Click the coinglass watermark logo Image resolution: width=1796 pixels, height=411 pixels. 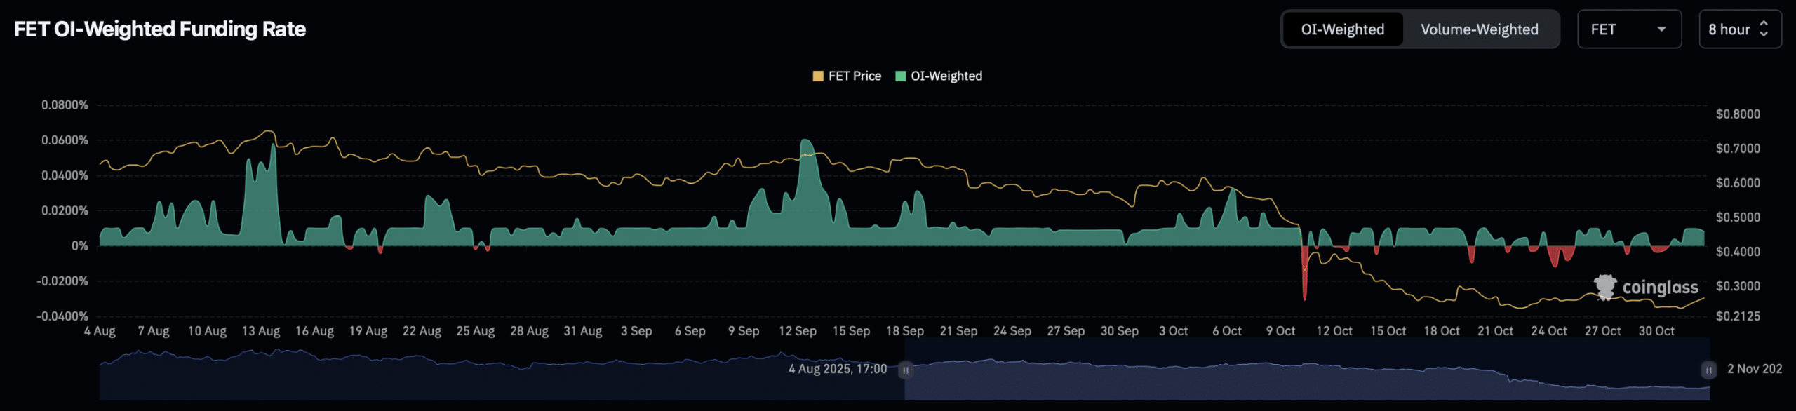tap(1646, 287)
